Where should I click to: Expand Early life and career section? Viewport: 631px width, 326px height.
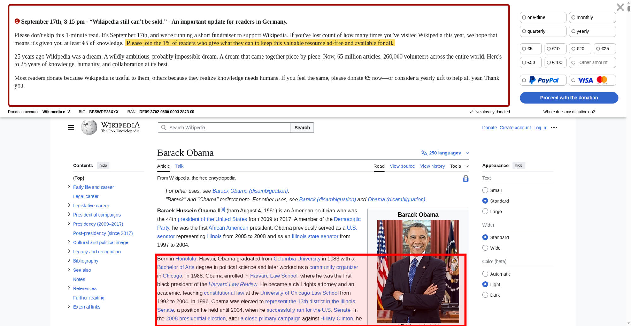(69, 187)
